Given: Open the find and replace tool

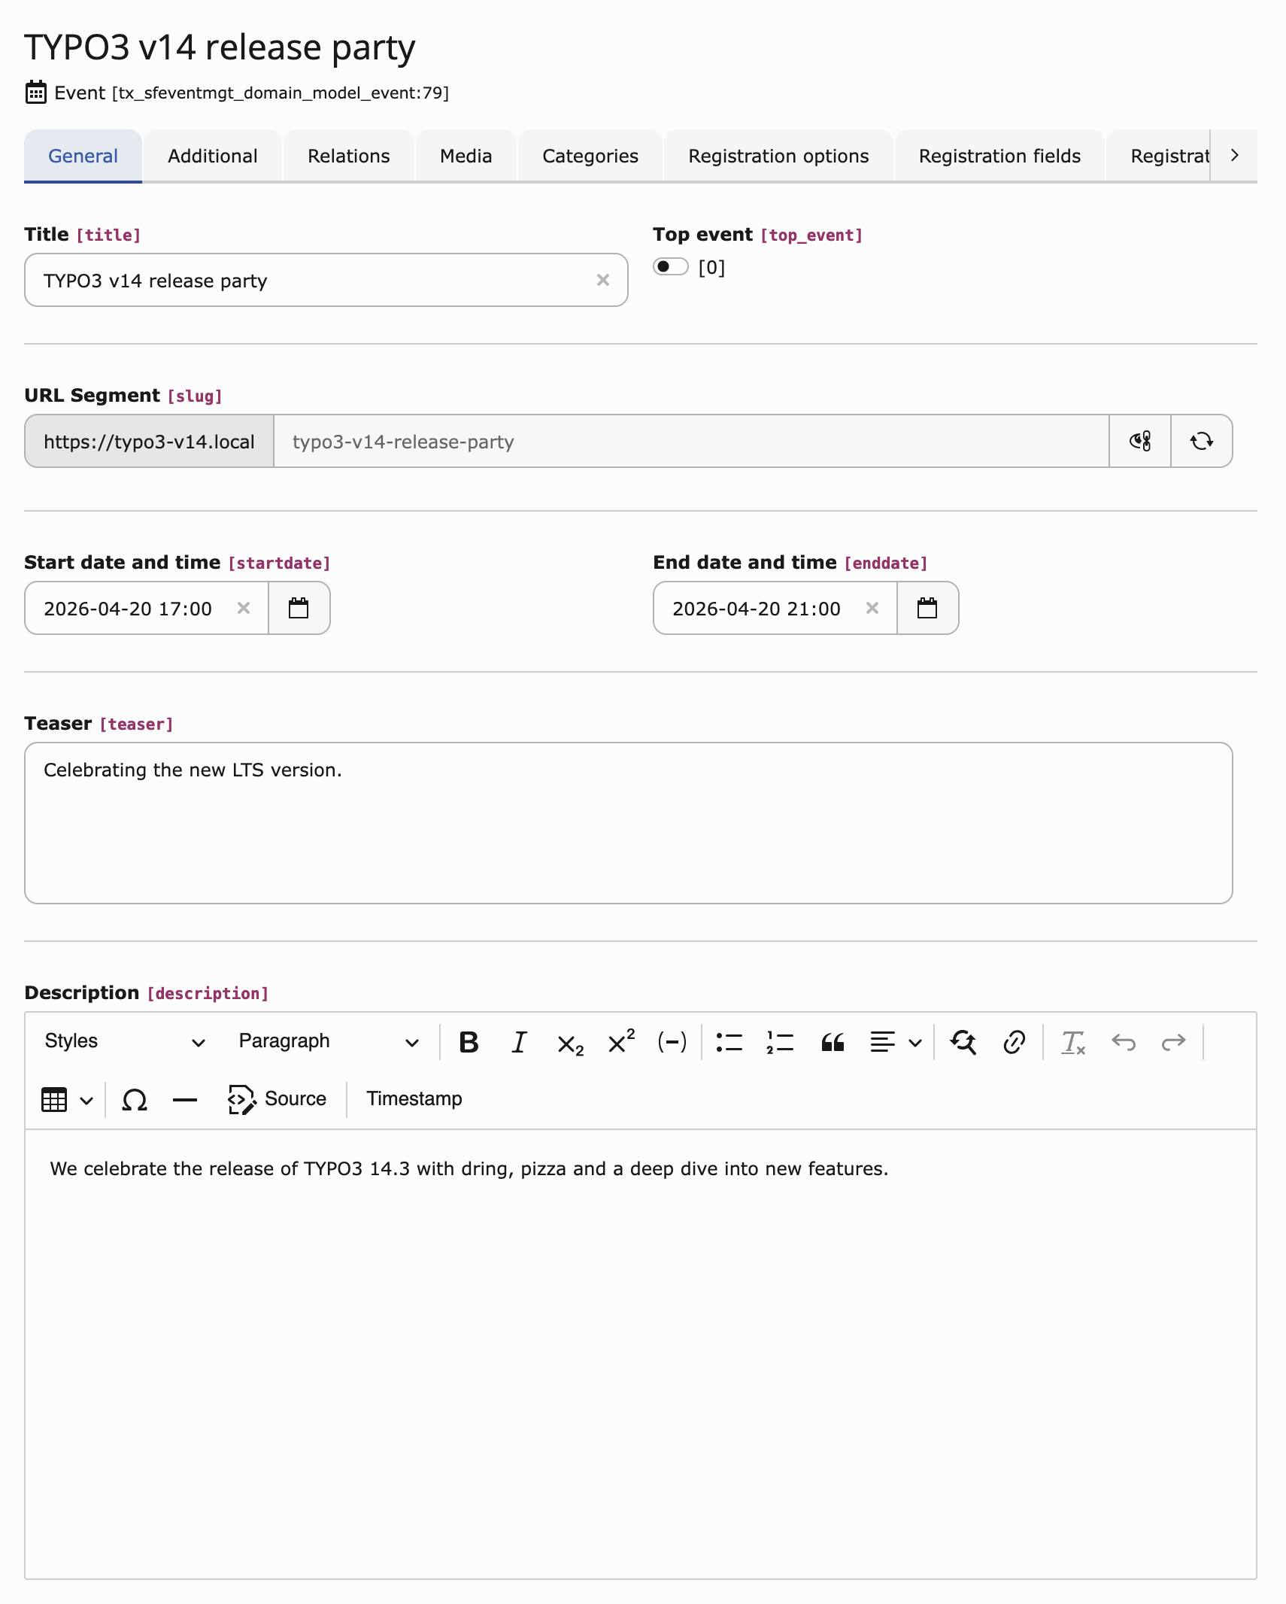Looking at the screenshot, I should point(963,1042).
